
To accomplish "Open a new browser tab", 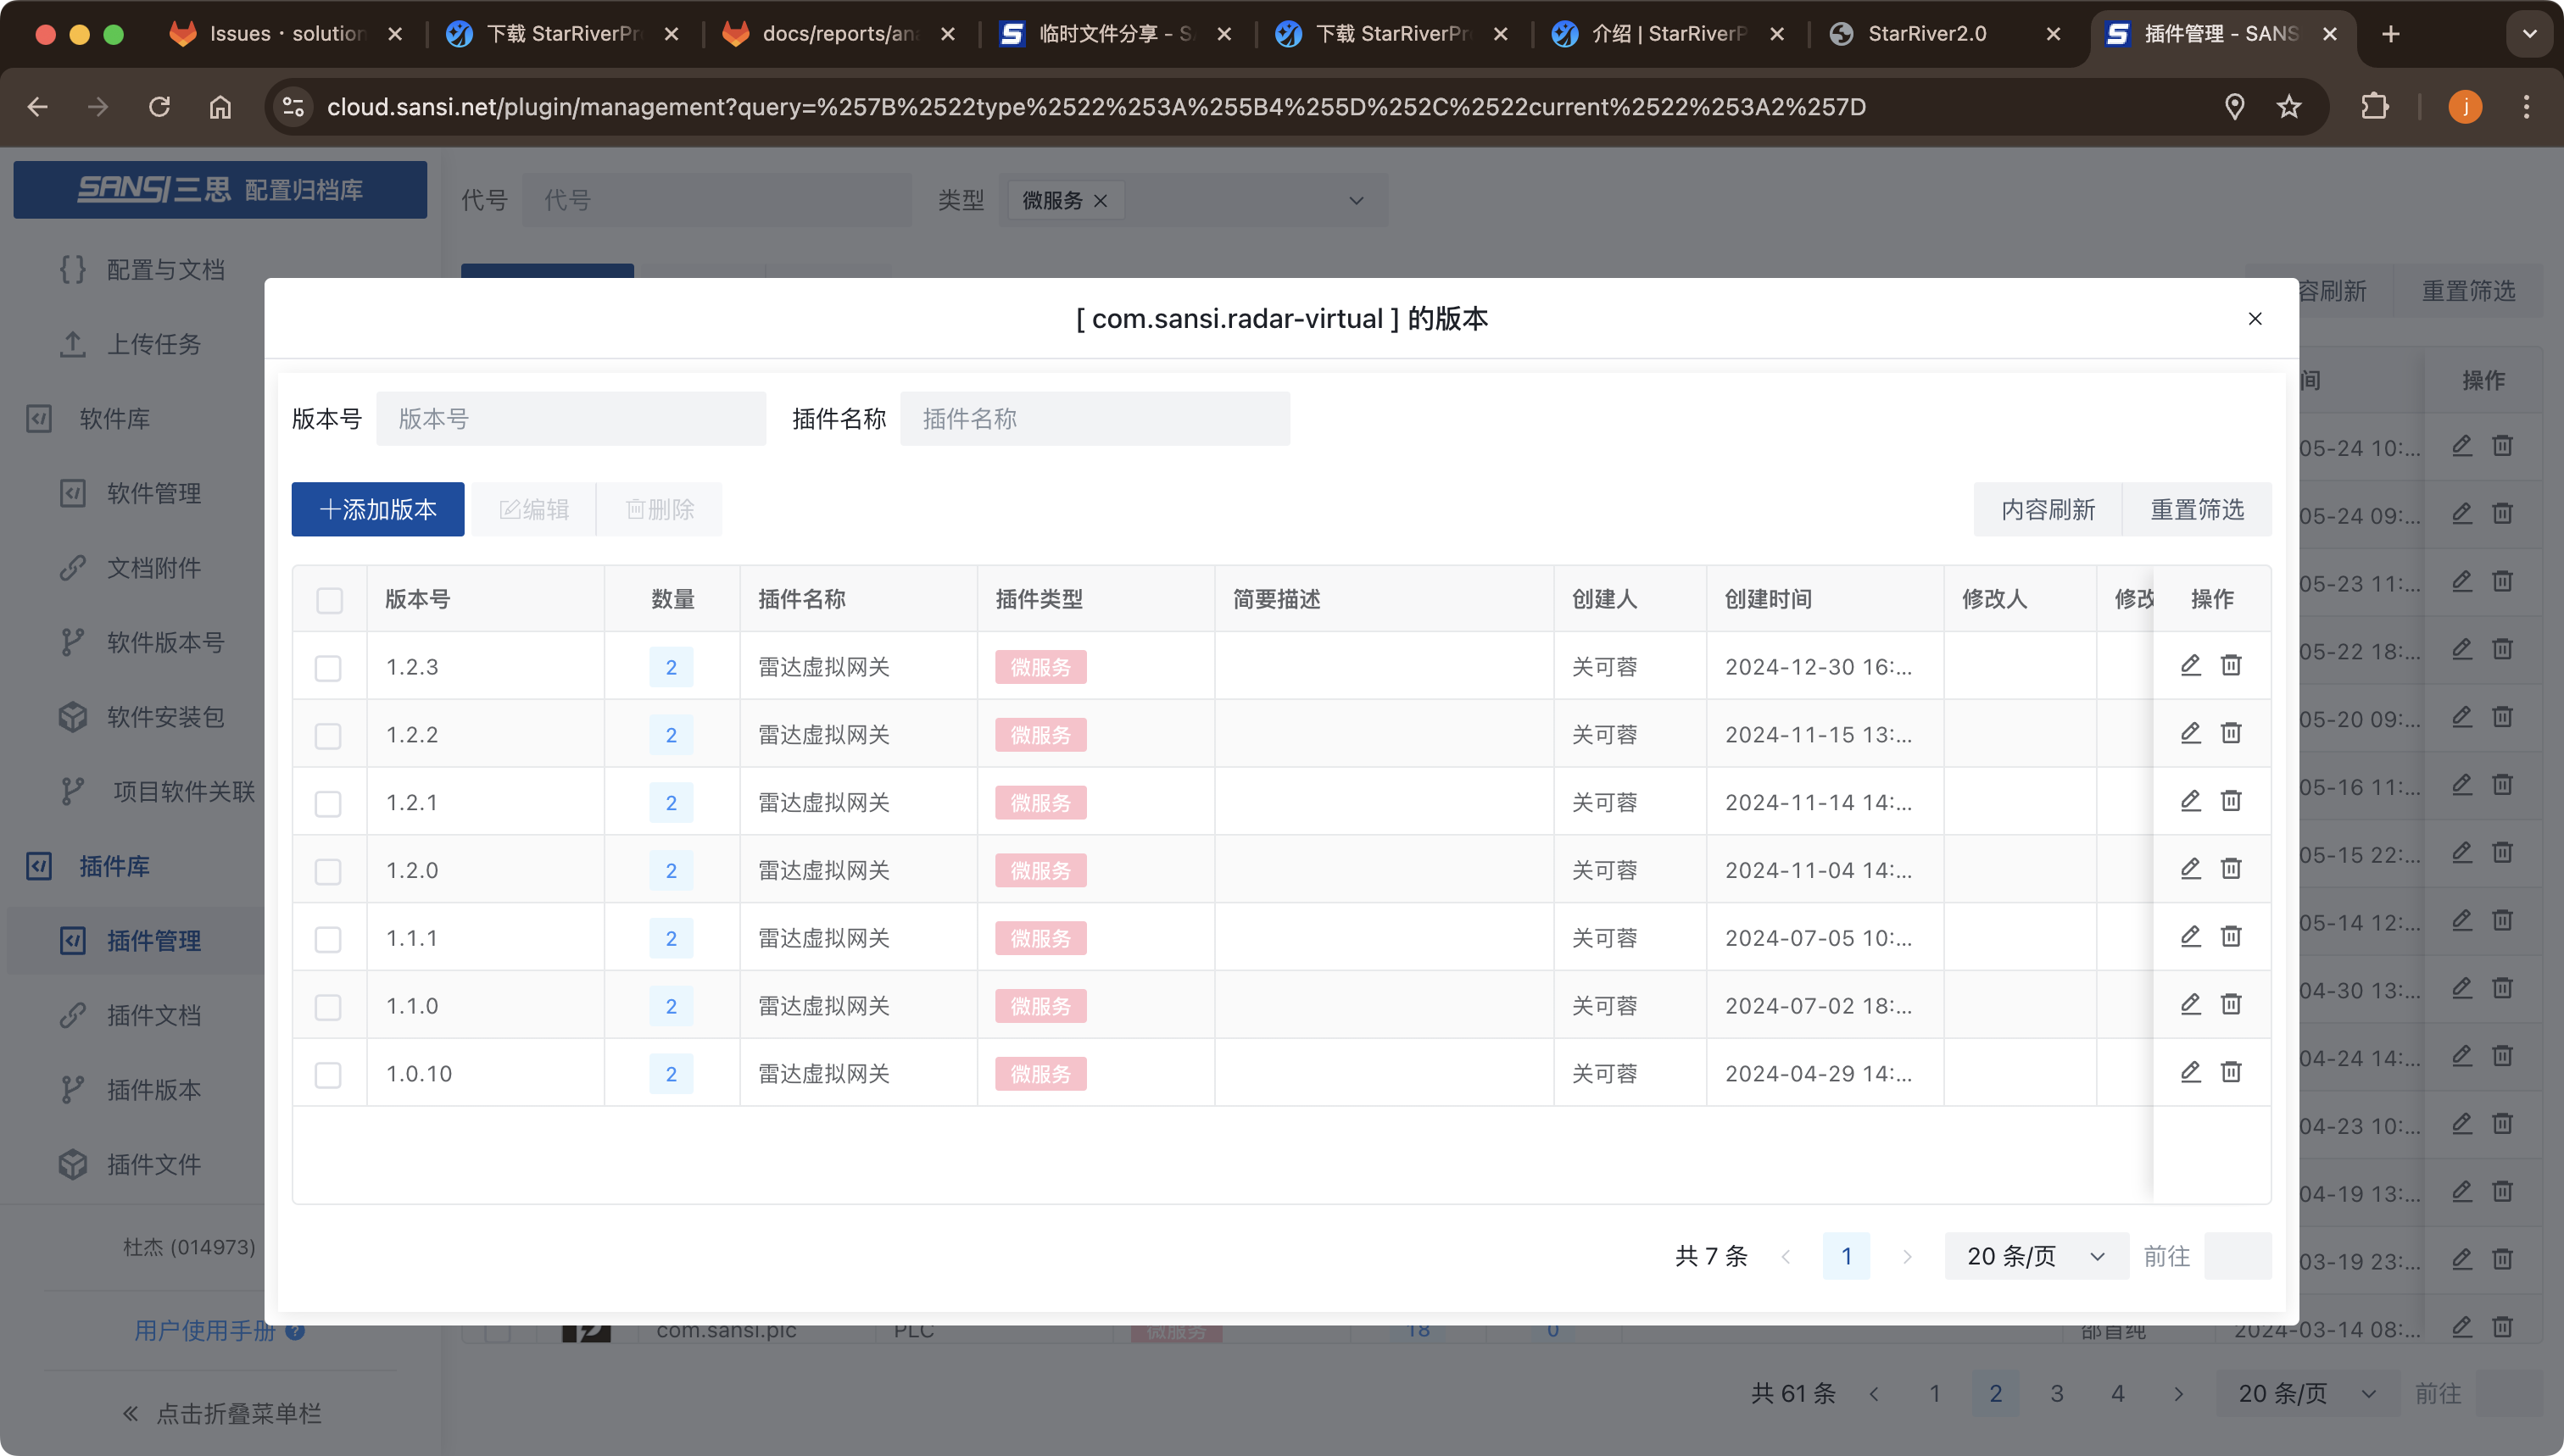I will 2391,34.
